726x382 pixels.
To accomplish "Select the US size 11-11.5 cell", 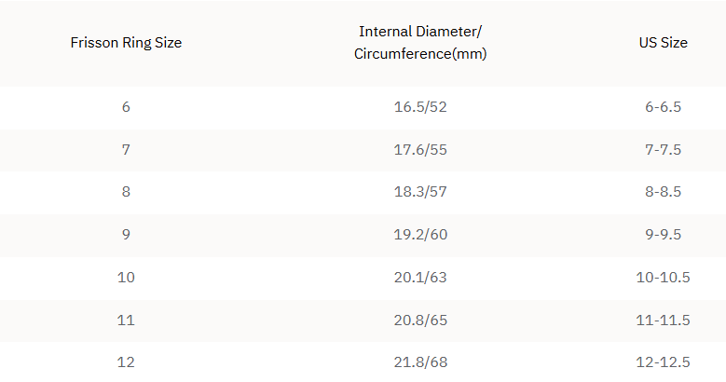I will click(663, 321).
